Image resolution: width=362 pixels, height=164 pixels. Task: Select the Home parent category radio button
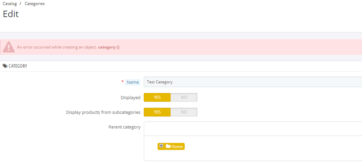coord(161,146)
